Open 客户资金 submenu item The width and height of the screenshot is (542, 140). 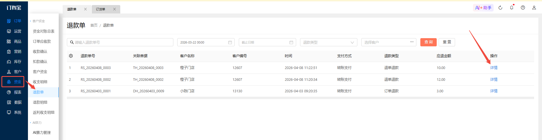click(40, 72)
